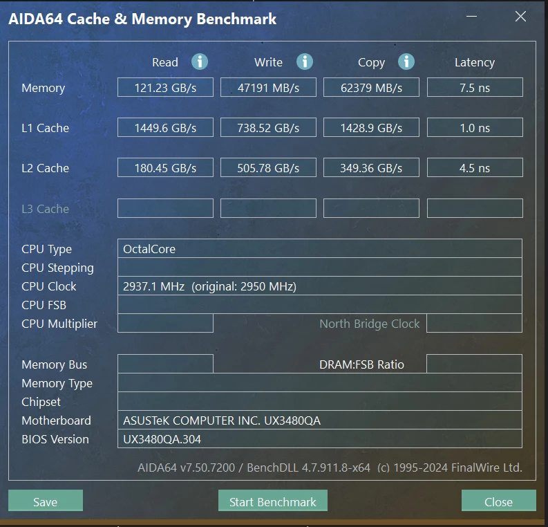Click L1 Cache write 738.52 GB/s
Screen dimensions: 548x527
(268, 128)
